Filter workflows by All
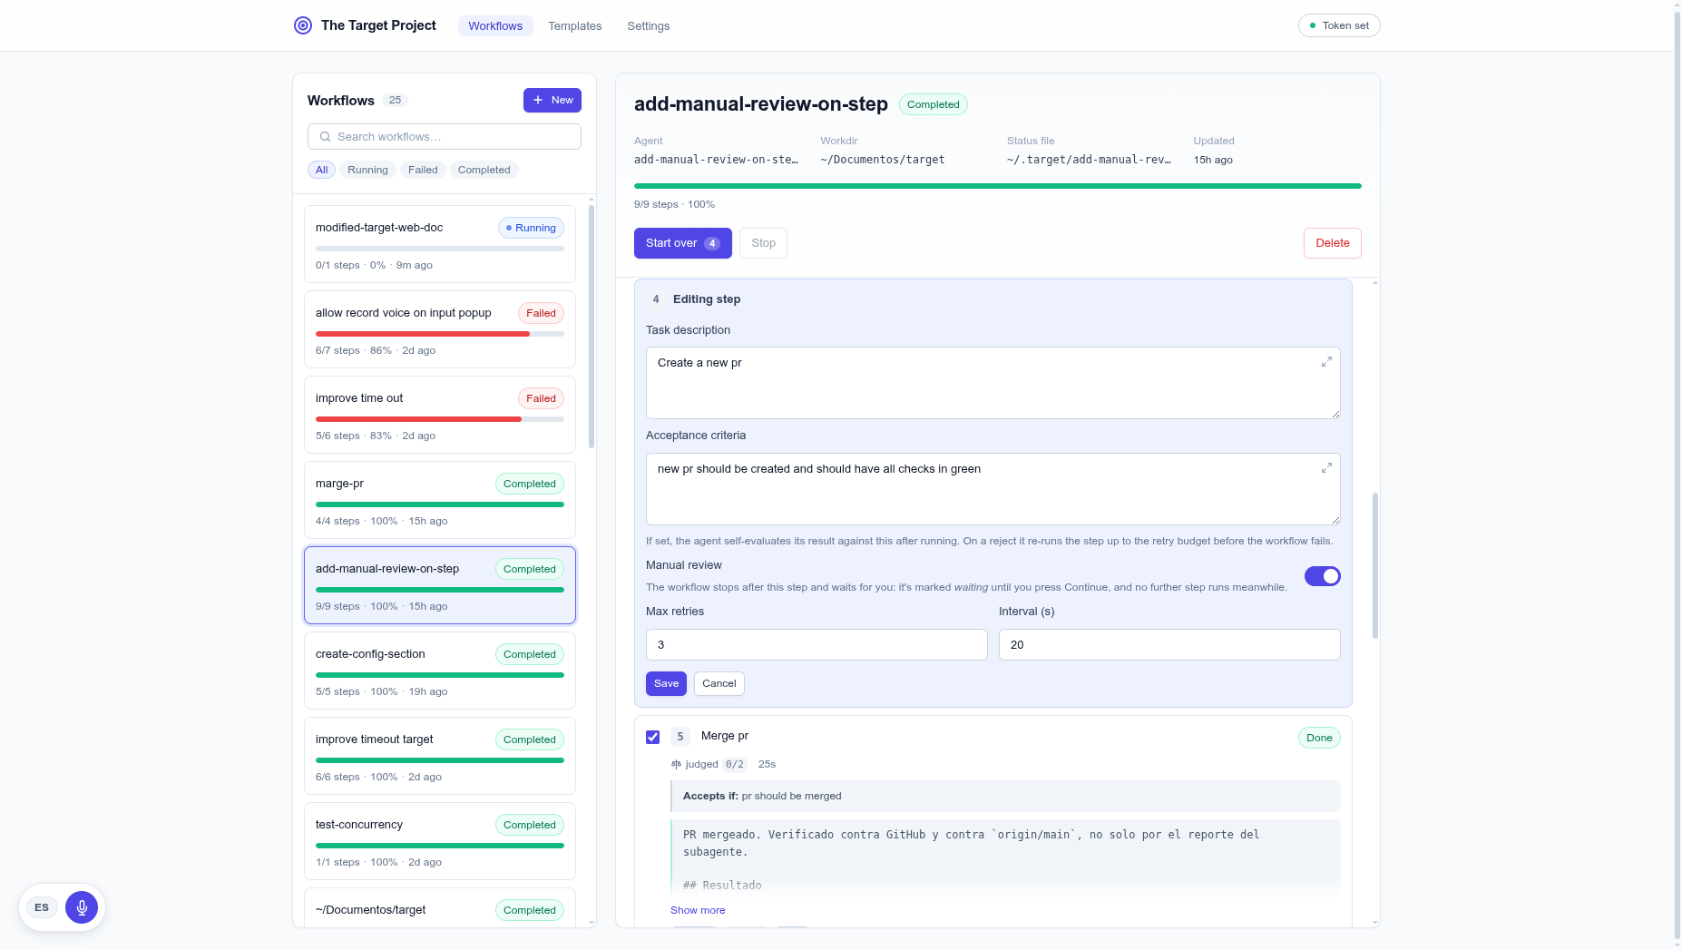 [321, 170]
